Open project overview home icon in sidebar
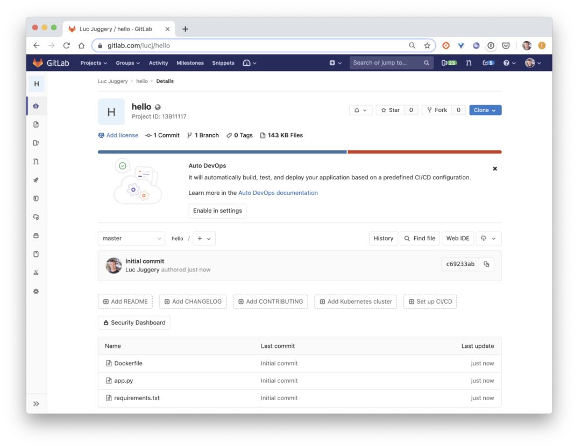 click(x=36, y=106)
